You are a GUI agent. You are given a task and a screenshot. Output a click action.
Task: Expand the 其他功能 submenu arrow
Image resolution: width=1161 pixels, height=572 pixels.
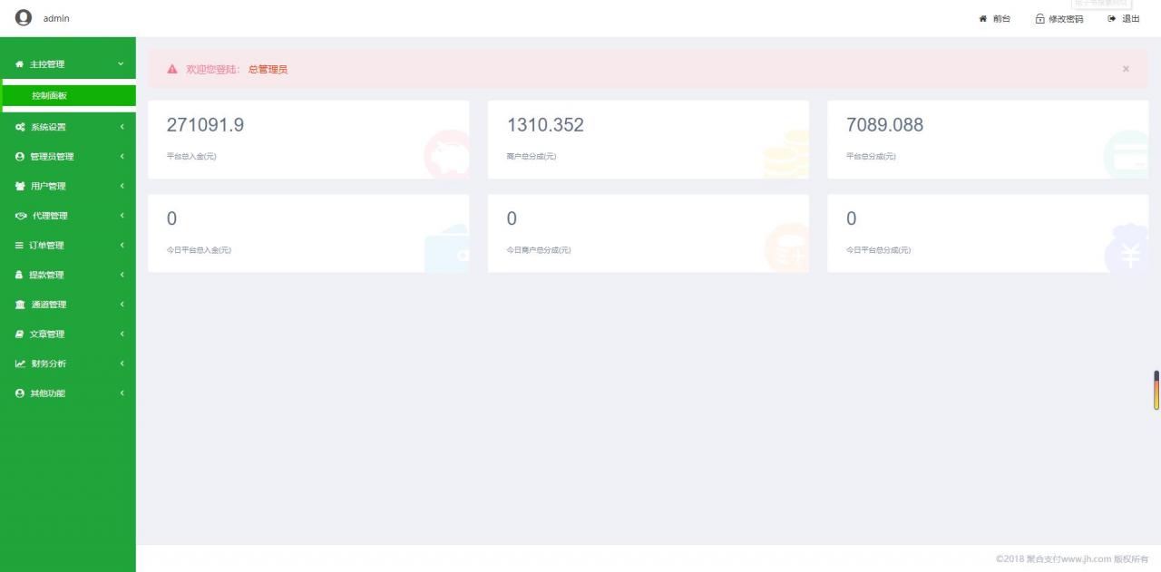click(x=122, y=393)
